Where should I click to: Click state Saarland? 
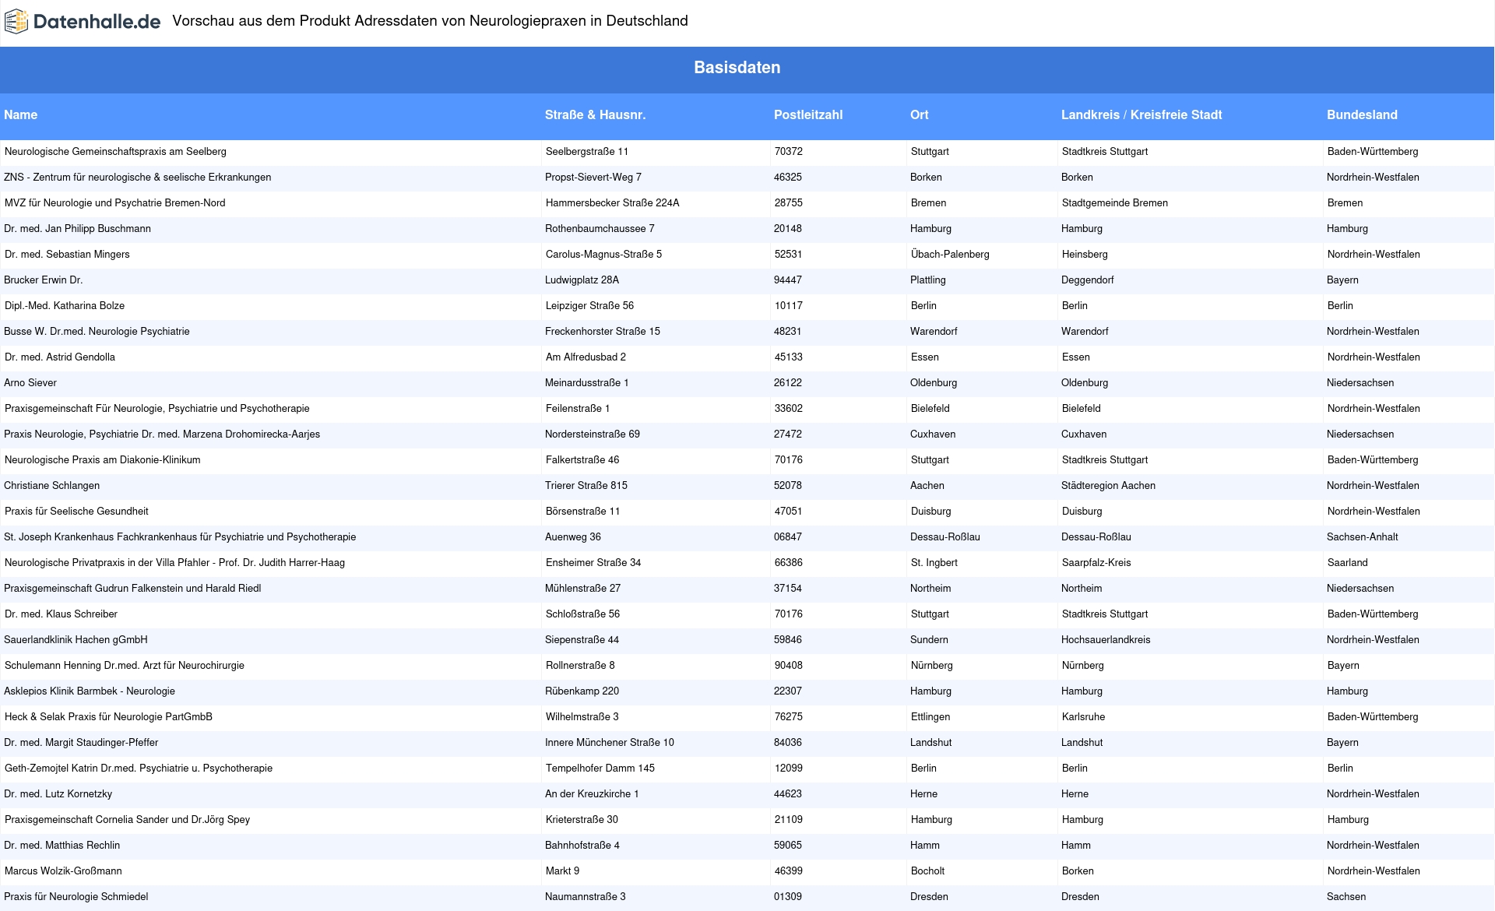pyautogui.click(x=1348, y=563)
